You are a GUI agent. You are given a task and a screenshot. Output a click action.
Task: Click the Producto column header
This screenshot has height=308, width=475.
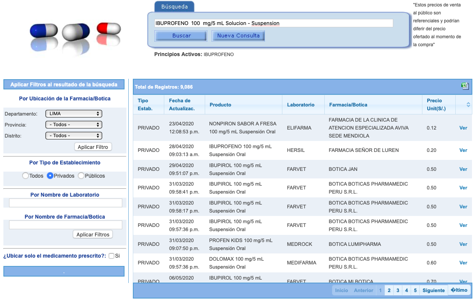point(243,105)
